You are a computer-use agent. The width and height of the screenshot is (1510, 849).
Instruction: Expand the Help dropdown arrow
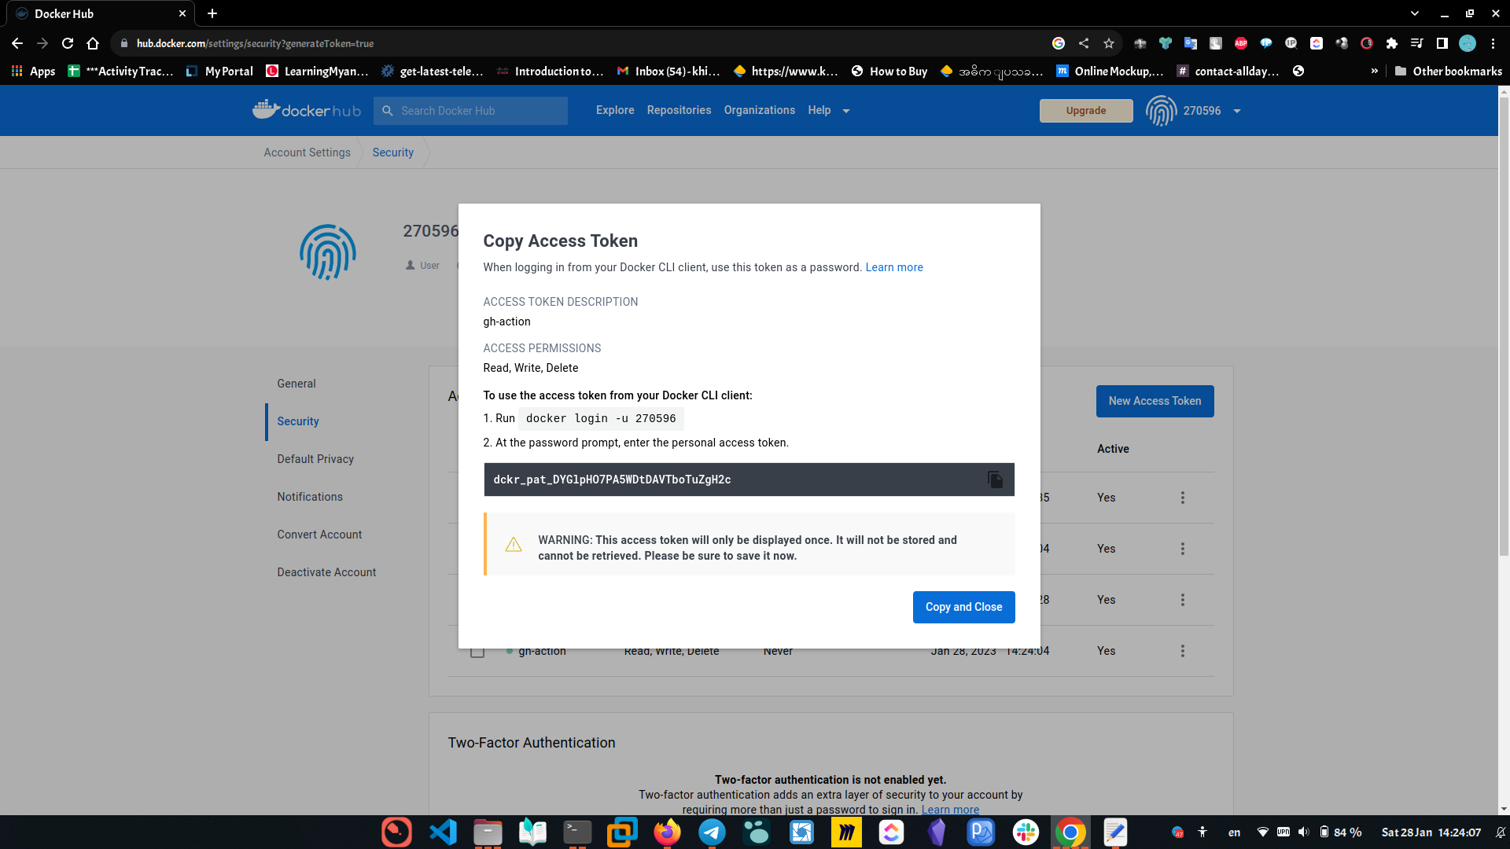[846, 111]
